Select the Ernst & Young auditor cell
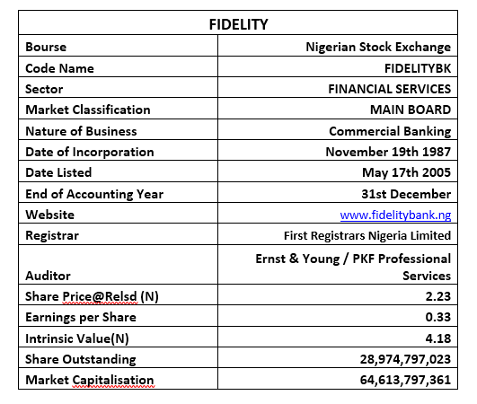The width and height of the screenshot is (477, 404). [x=338, y=265]
